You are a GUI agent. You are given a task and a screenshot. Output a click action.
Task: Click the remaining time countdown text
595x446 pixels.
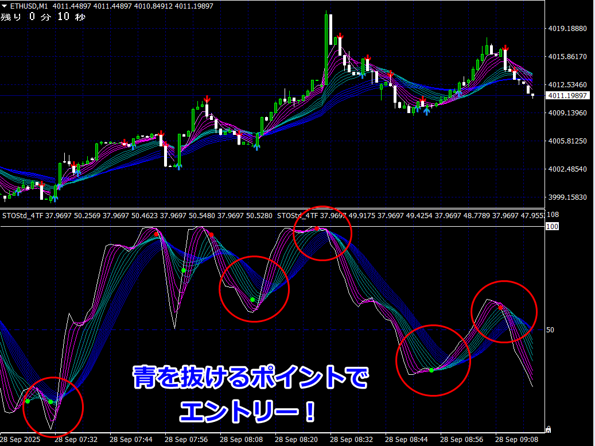pyautogui.click(x=43, y=17)
